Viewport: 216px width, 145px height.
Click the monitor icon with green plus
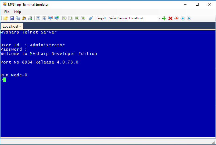[x=57, y=18]
